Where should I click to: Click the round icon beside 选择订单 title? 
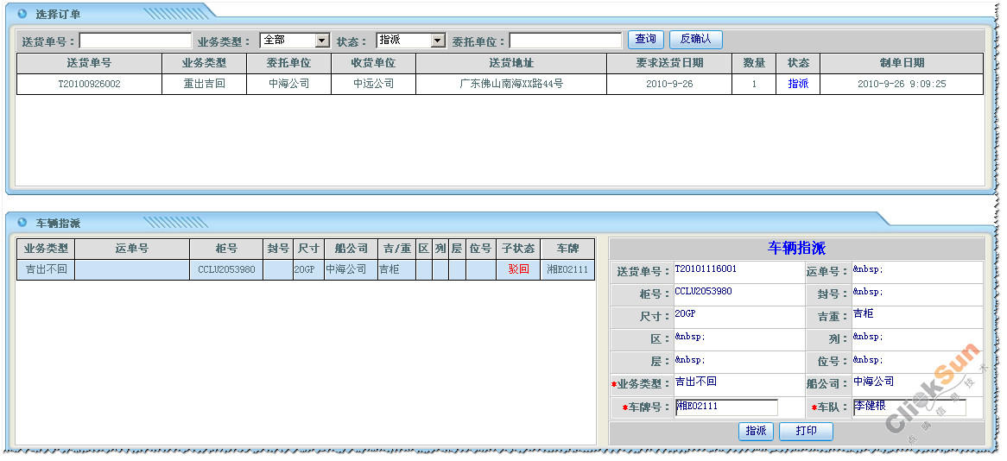[22, 14]
